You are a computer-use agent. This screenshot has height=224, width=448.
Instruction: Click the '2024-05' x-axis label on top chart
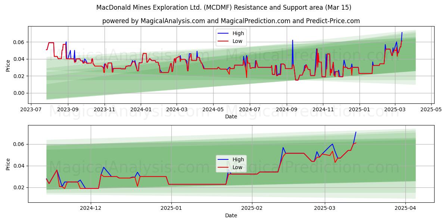(x=213, y=110)
